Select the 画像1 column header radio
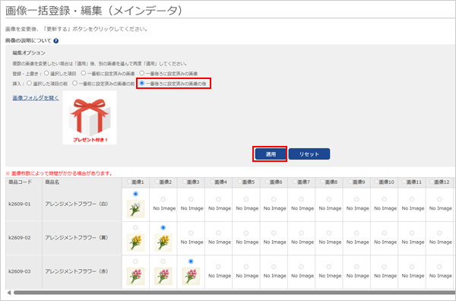456x301 pixels. tap(129, 182)
